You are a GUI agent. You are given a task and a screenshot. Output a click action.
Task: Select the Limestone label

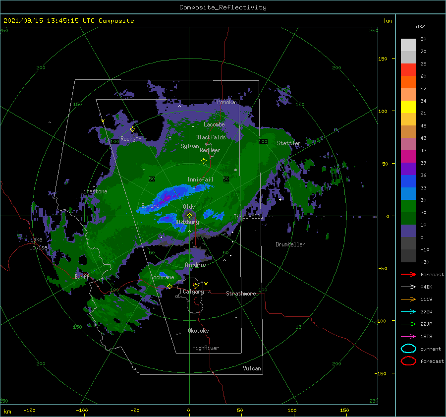coord(94,191)
